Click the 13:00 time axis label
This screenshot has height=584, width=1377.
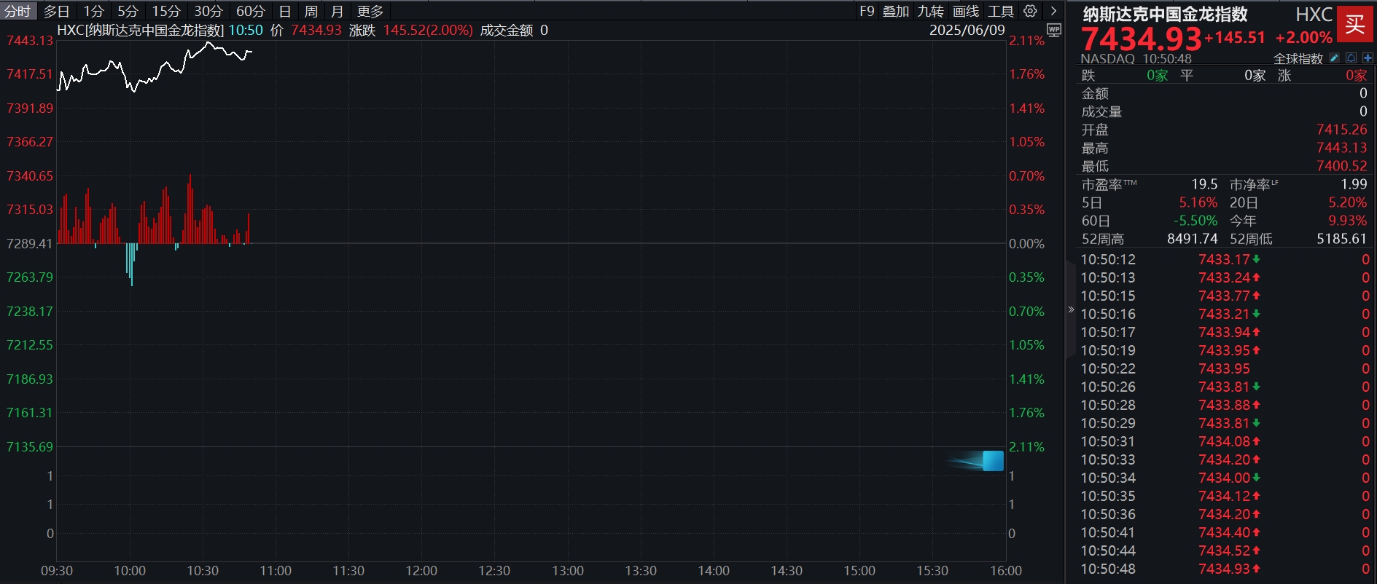[568, 571]
